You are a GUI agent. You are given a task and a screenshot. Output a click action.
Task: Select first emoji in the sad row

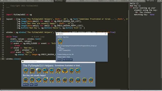pyautogui.click(x=26, y=71)
